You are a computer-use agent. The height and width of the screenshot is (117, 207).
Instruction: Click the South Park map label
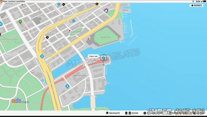coord(76,32)
